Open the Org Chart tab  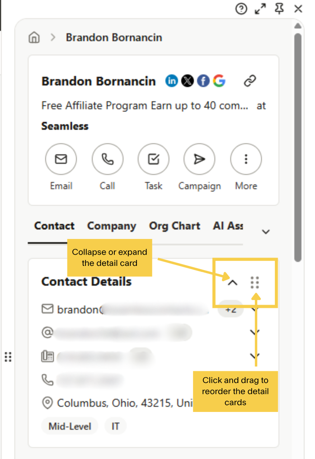[x=174, y=226]
